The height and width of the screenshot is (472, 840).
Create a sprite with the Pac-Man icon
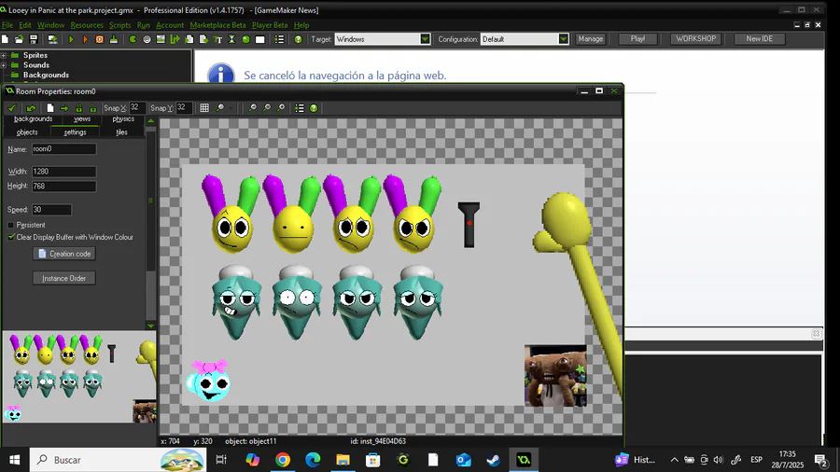tap(133, 39)
